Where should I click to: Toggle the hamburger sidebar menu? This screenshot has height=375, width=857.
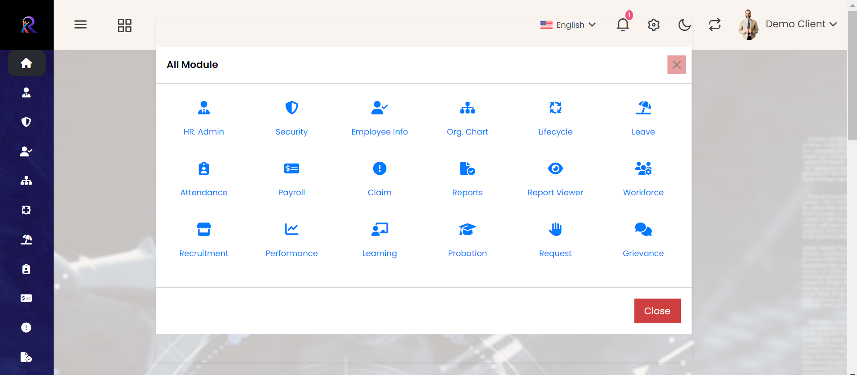pyautogui.click(x=80, y=25)
